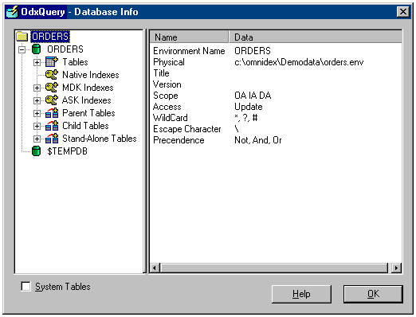416x317 pixels.
Task: Select the $TEMPDB tree item
Action: pos(67,151)
